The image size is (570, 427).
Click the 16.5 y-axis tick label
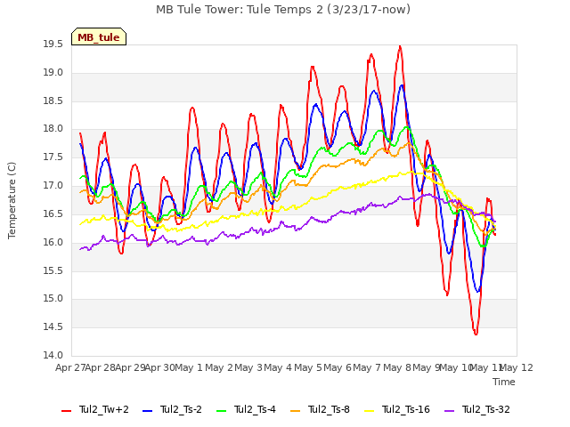53,213
